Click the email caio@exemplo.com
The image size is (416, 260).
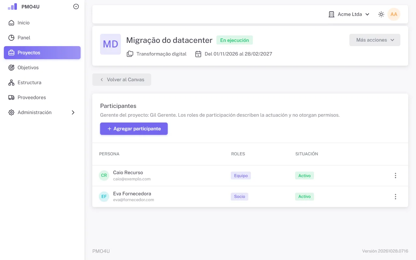(x=132, y=179)
